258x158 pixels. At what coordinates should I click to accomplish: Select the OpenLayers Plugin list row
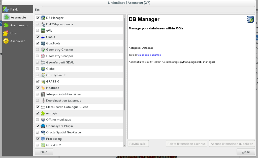79,126
